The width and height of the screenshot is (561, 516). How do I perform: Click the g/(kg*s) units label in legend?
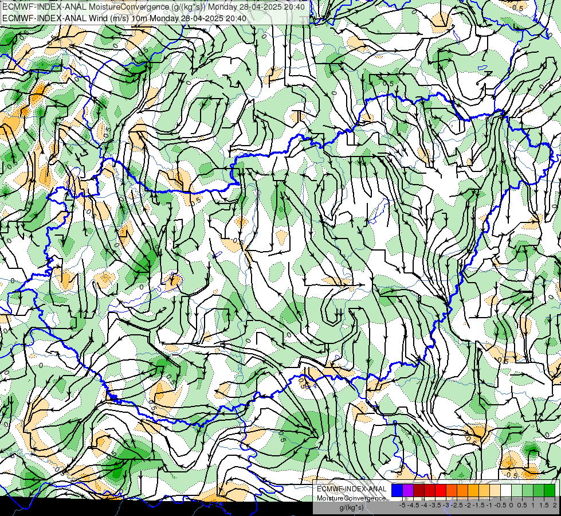(352, 508)
